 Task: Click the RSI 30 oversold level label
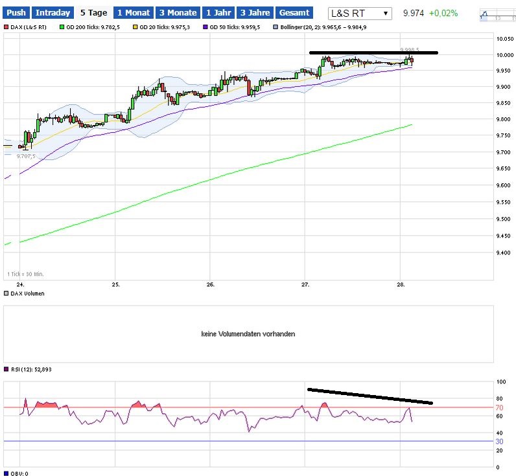[x=499, y=442]
